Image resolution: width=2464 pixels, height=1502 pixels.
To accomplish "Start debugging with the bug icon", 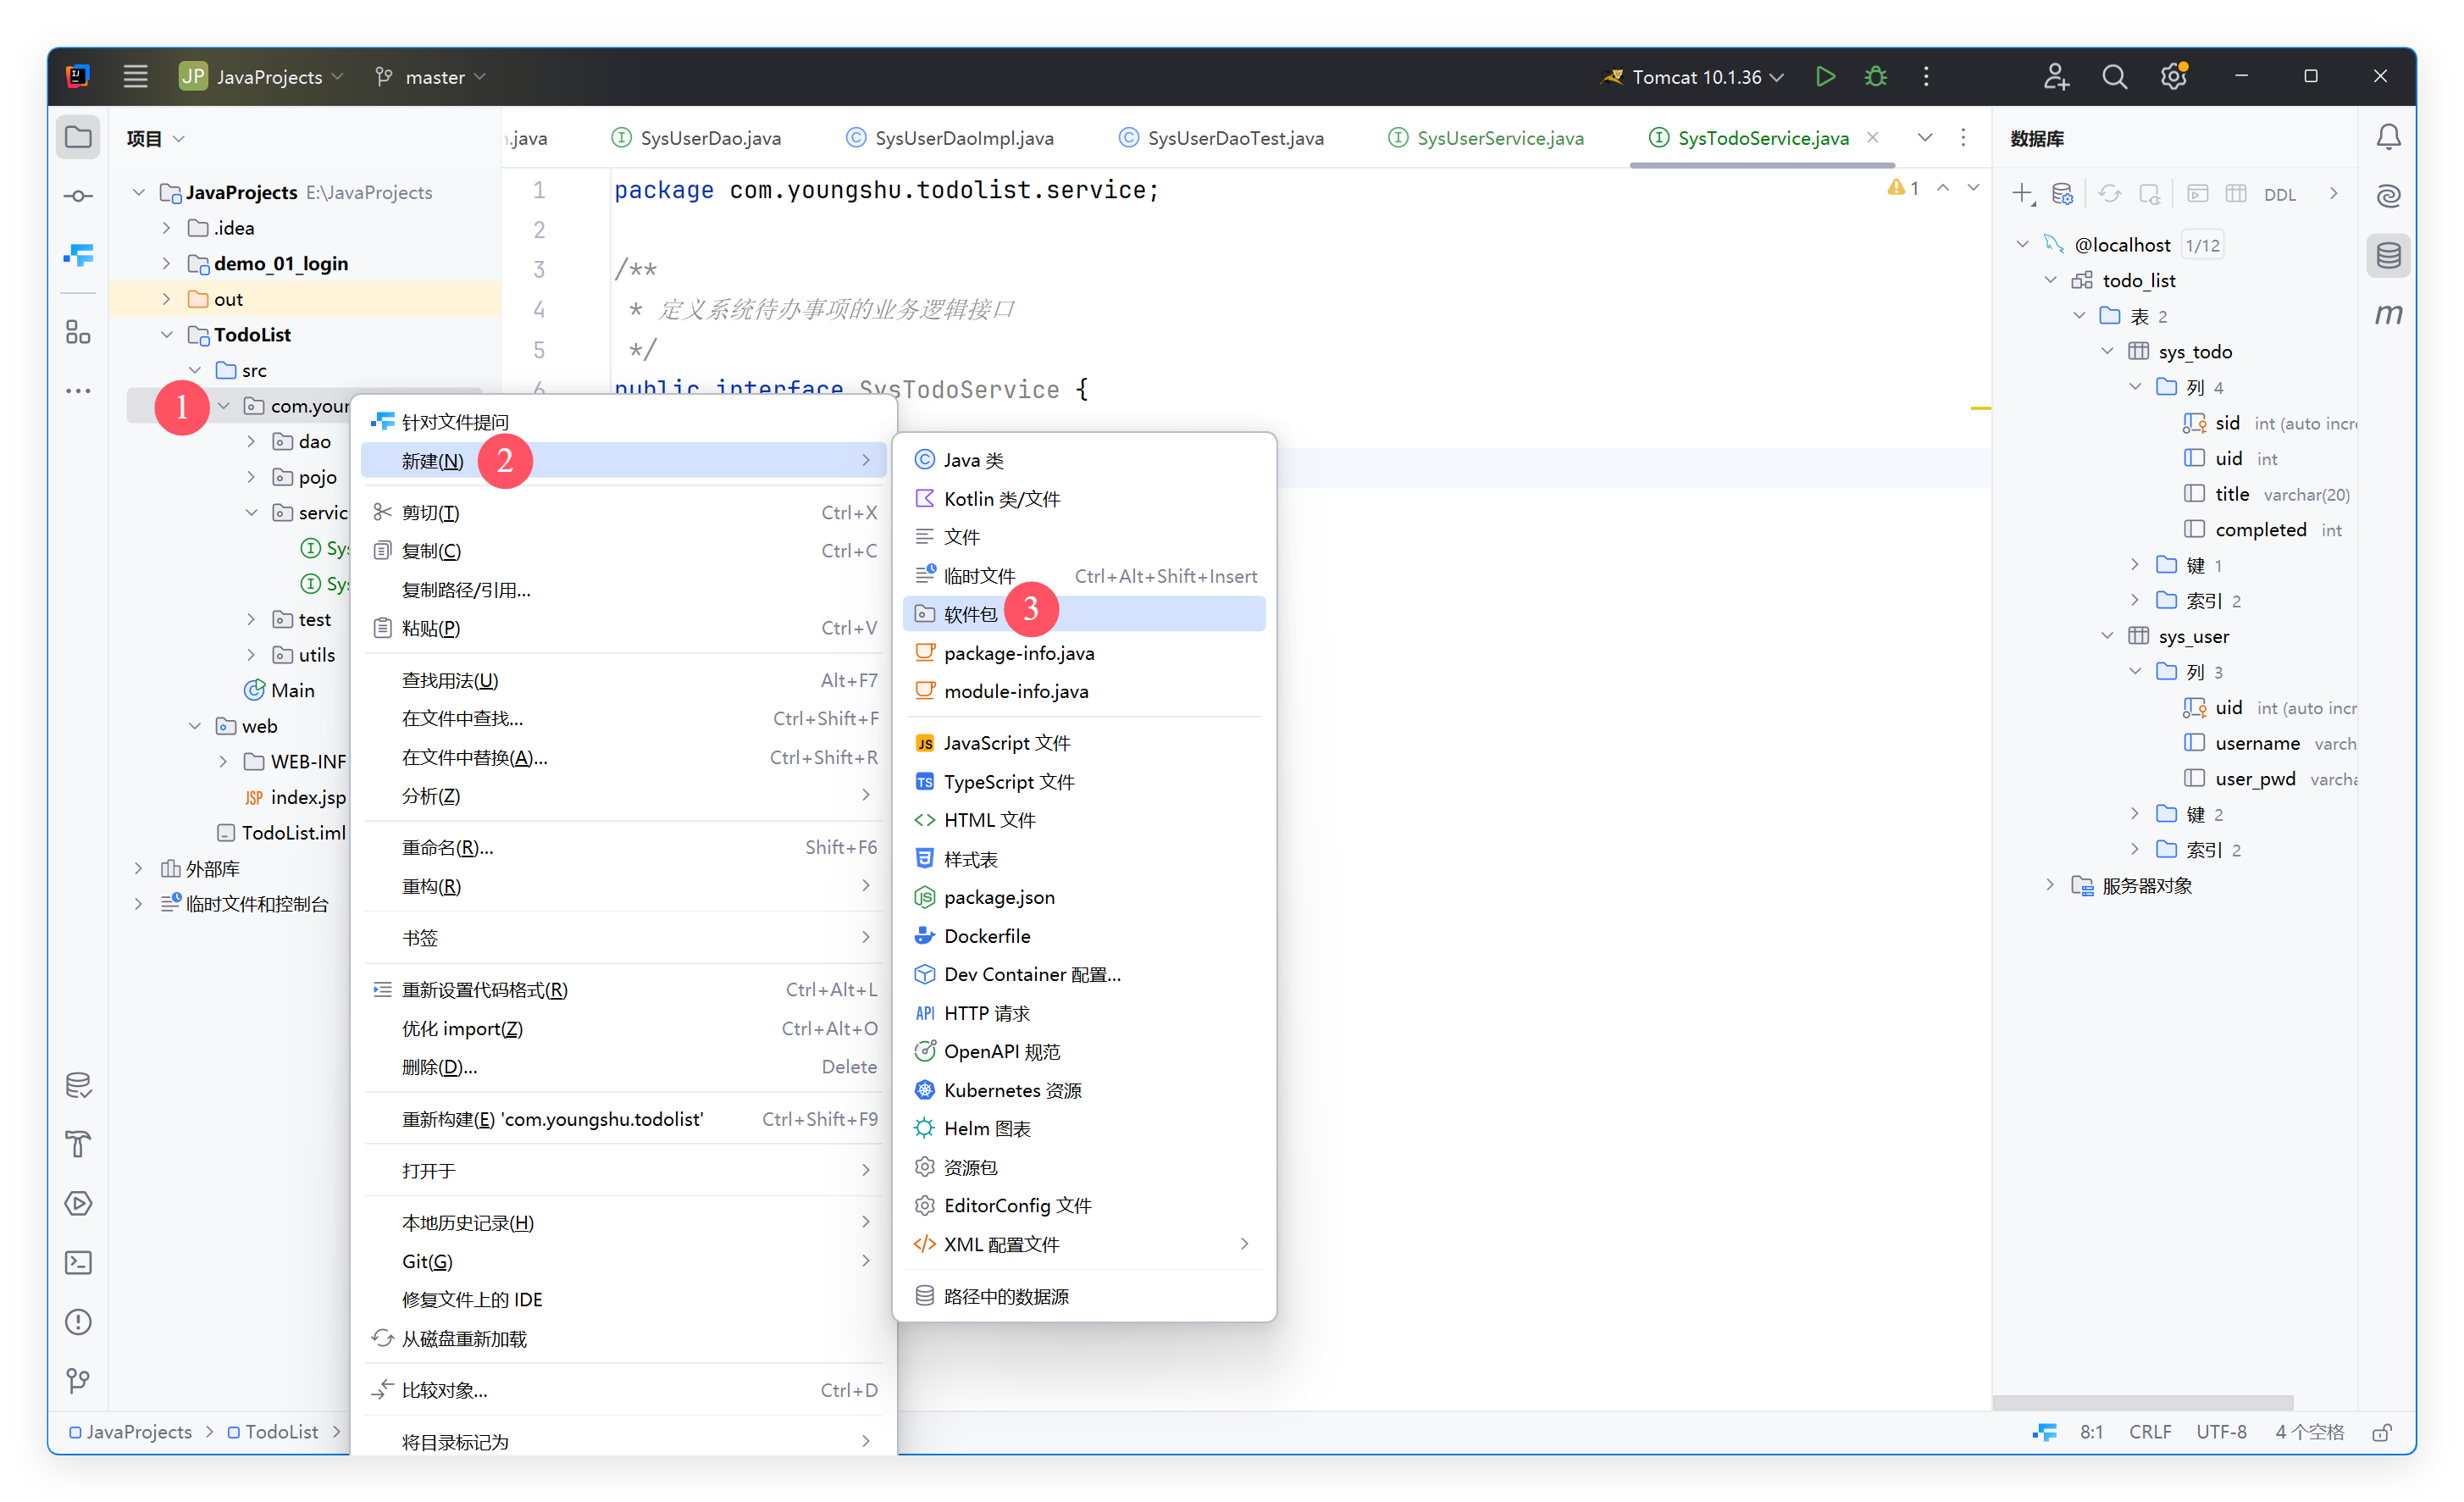I will [1875, 76].
